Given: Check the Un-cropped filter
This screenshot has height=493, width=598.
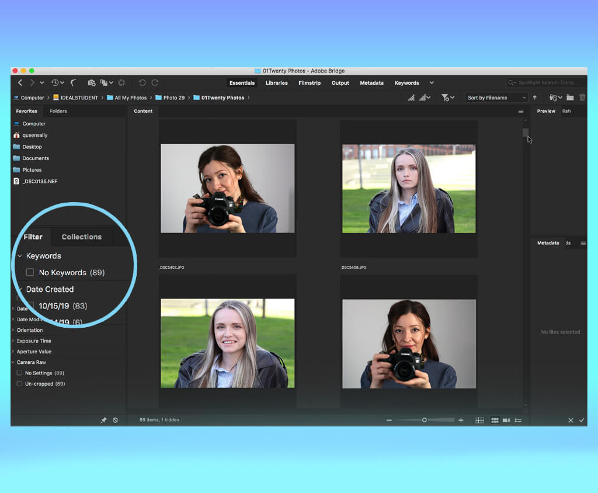Looking at the screenshot, I should tap(19, 384).
